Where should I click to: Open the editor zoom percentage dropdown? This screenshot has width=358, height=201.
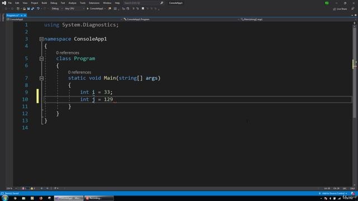[11, 189]
